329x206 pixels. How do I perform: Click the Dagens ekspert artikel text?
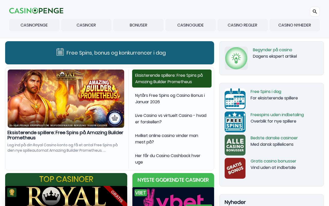[275, 56]
